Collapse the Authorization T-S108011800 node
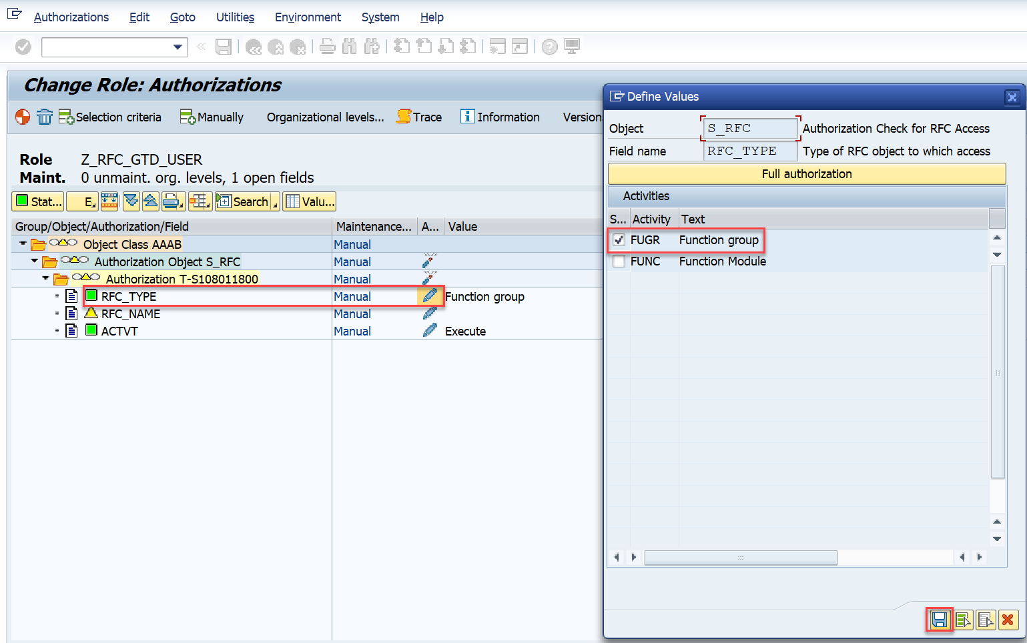1027x643 pixels. coord(46,279)
